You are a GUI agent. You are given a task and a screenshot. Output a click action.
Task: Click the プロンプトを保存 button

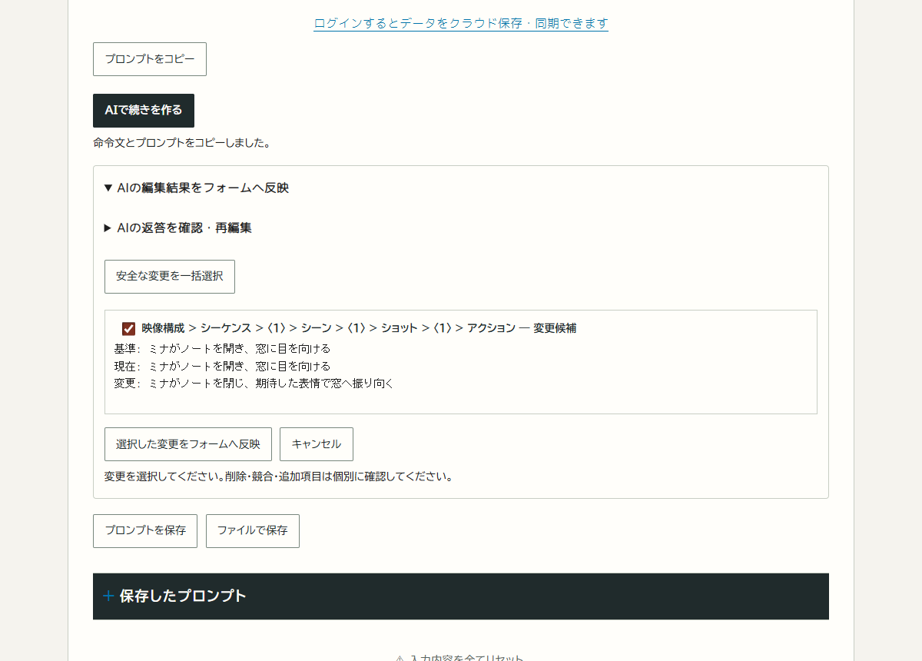click(145, 531)
